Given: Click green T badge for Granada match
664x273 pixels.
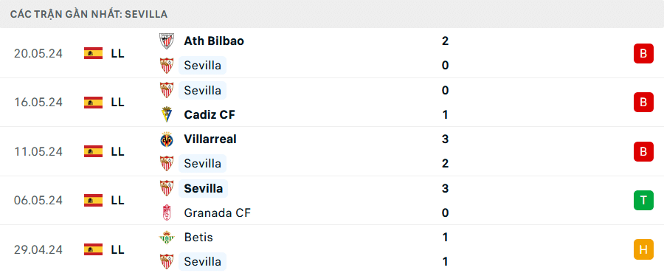Looking at the screenshot, I should coord(643,200).
